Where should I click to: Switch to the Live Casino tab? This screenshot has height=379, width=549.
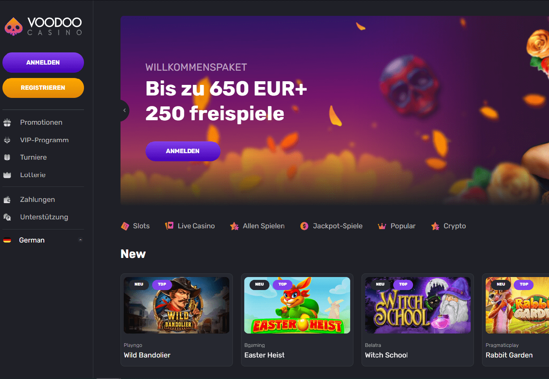(190, 226)
